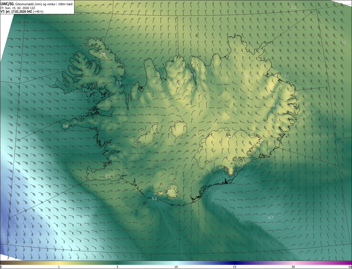
Task: Click the map title "Úrkomumætti (mm) og vindur"
Action: (35, 4)
